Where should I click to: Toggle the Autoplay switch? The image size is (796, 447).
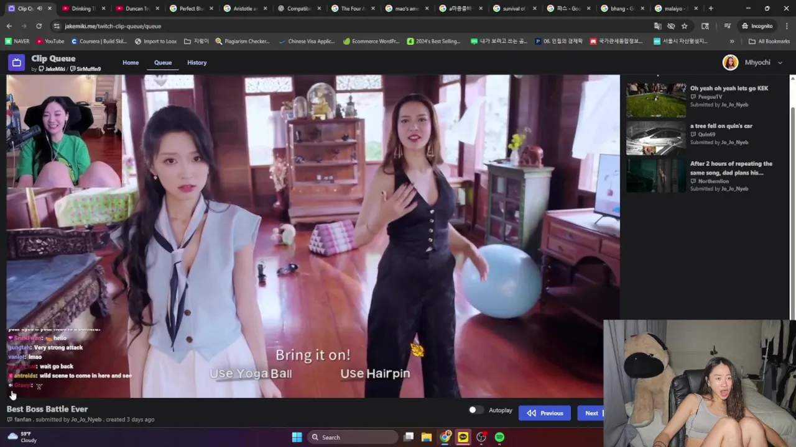point(476,410)
